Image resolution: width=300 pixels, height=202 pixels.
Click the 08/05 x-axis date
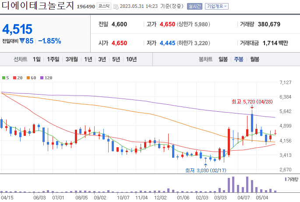(81, 198)
